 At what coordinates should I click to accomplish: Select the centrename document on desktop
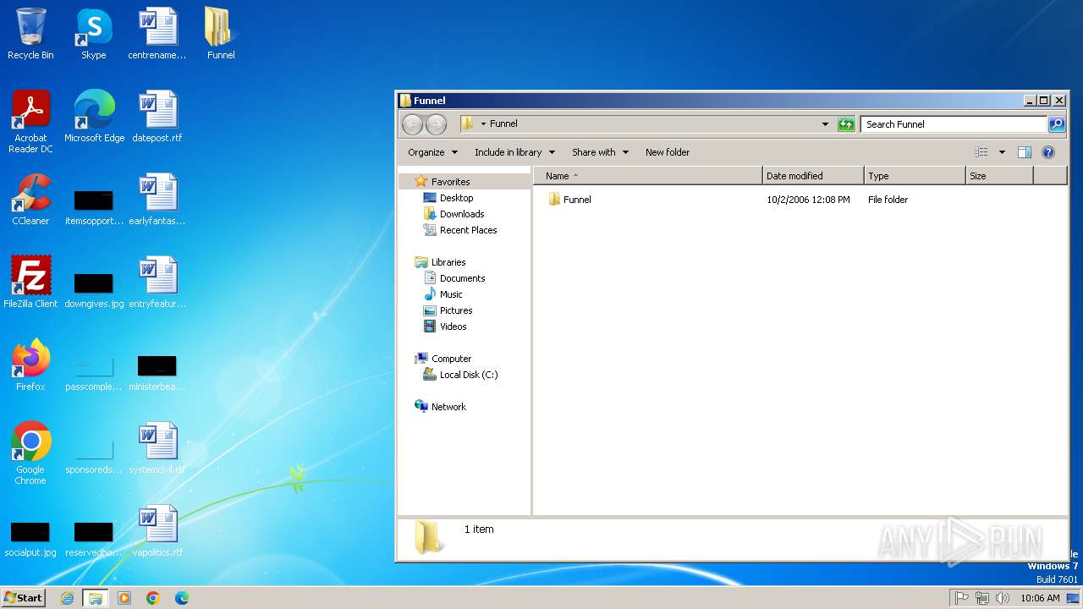(157, 34)
